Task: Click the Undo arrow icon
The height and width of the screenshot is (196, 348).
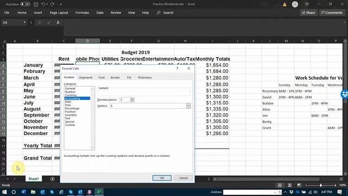Action: pos(43,4)
